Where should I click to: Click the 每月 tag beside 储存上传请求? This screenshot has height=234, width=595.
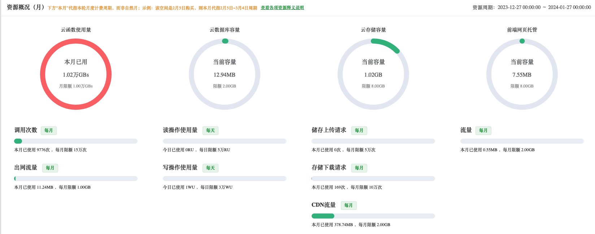[359, 130]
